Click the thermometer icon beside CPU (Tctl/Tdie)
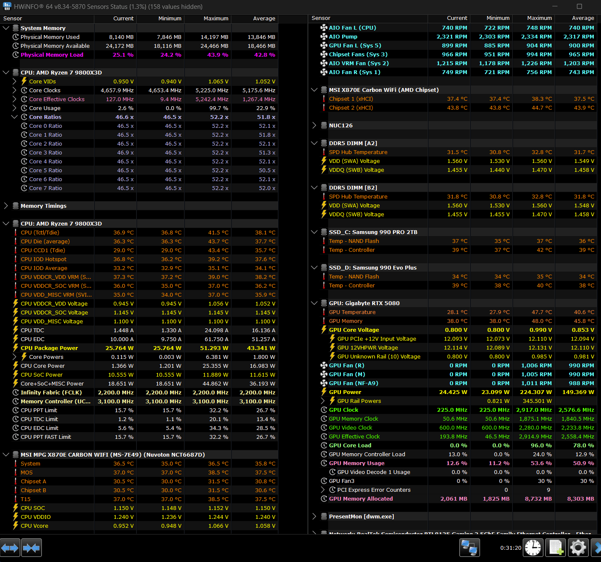601x562 pixels. 16,233
